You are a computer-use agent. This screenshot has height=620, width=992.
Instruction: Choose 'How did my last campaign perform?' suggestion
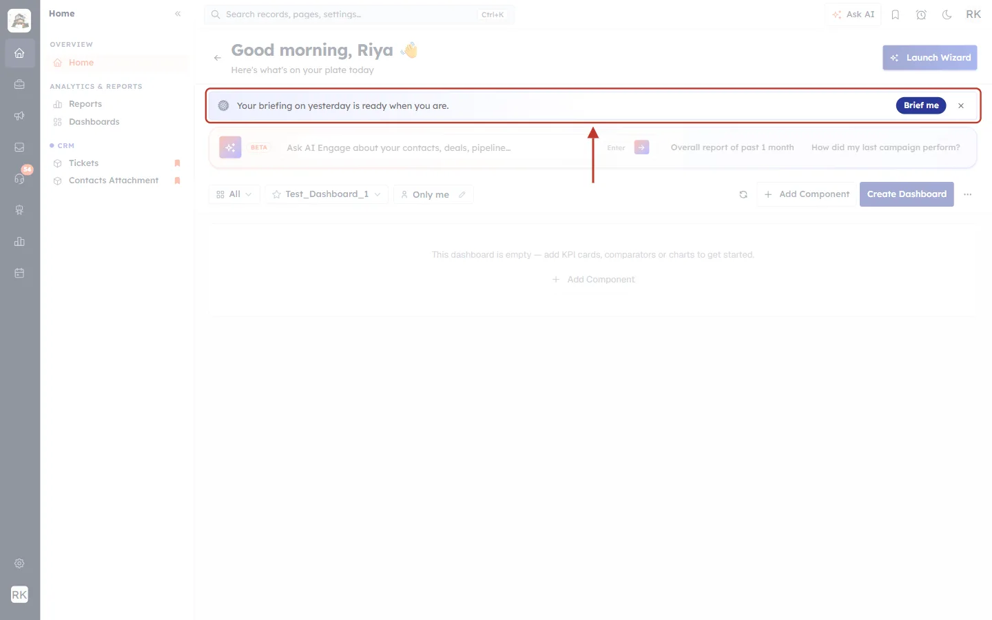[x=885, y=147]
